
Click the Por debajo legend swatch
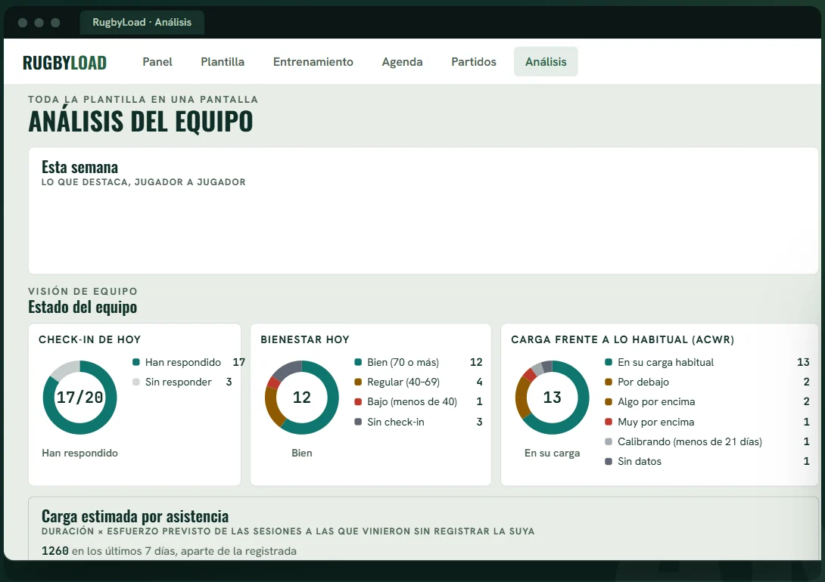(x=609, y=382)
